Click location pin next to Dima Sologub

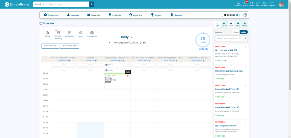pyautogui.click(x=123, y=61)
